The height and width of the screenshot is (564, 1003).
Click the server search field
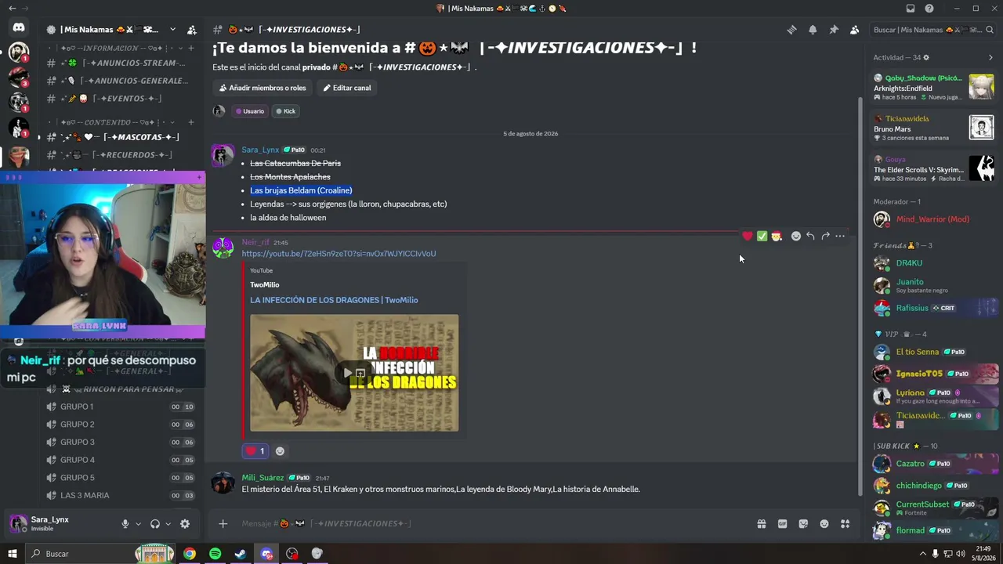[932, 30]
